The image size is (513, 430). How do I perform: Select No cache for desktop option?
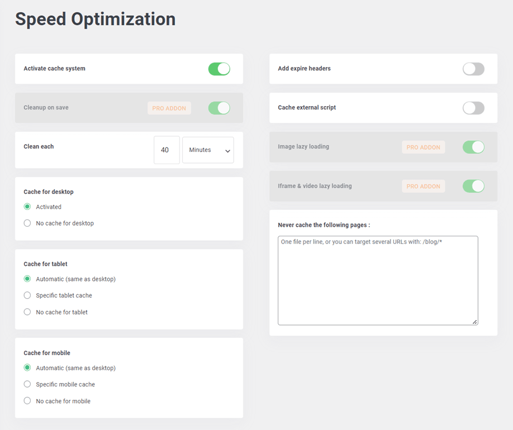pyautogui.click(x=27, y=223)
